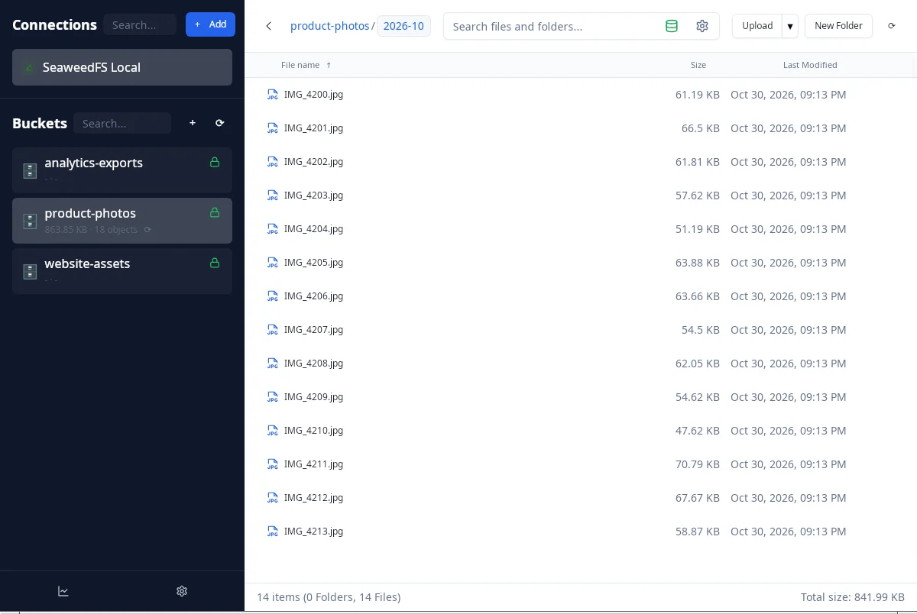917x614 pixels.
Task: Click the bucket icon beside website-assets
Action: (x=30, y=271)
